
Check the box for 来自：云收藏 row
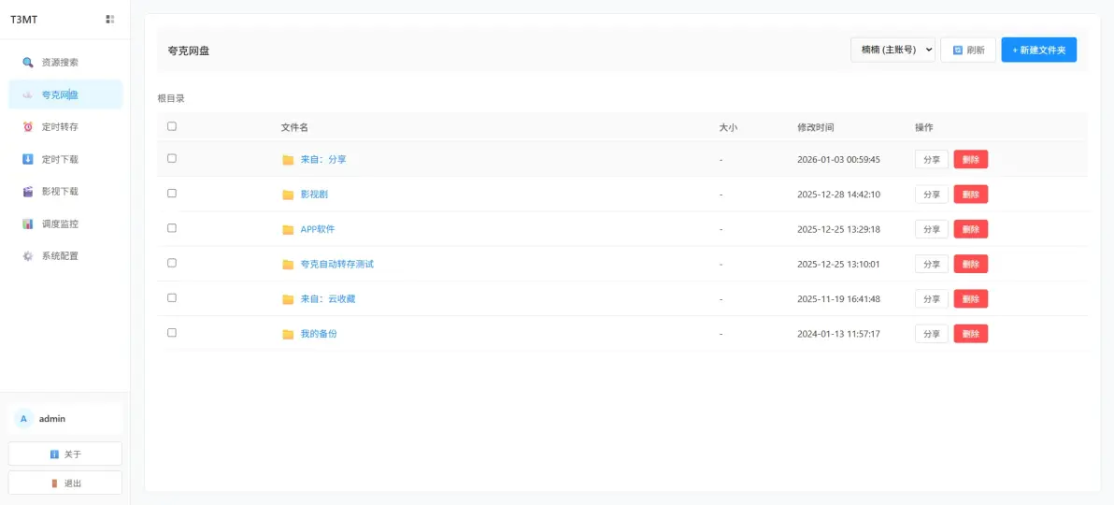click(172, 298)
